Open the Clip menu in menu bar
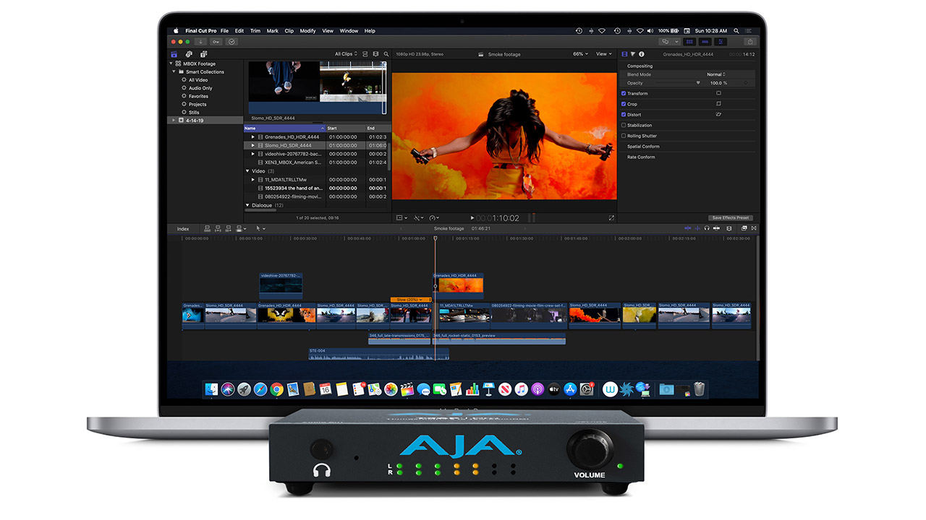The width and height of the screenshot is (926, 520). [289, 31]
